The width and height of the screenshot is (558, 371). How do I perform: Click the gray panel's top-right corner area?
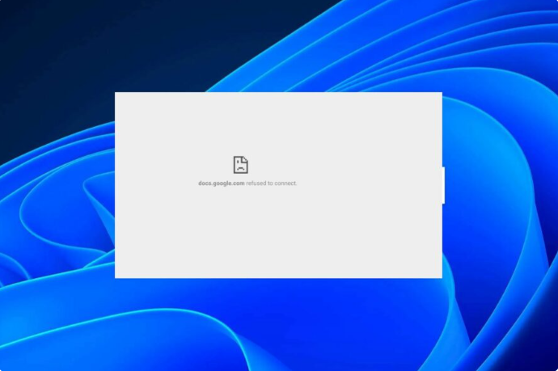[x=434, y=99]
